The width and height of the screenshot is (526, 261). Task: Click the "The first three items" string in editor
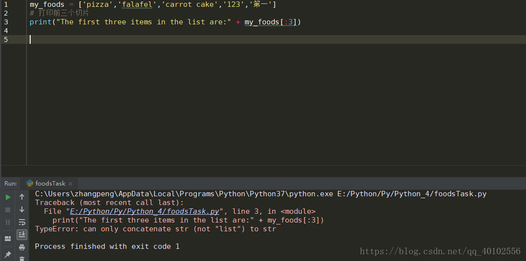click(144, 22)
